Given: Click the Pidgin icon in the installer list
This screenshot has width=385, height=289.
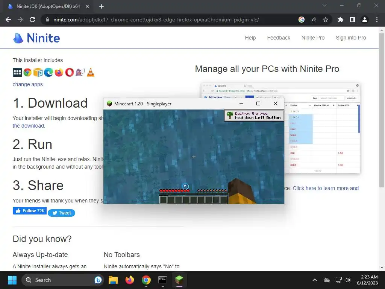Looking at the screenshot, I should 80,72.
